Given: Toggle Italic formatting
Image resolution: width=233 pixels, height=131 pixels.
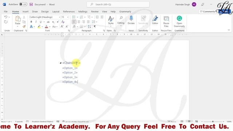Looking at the screenshot, I should tap(36, 22).
